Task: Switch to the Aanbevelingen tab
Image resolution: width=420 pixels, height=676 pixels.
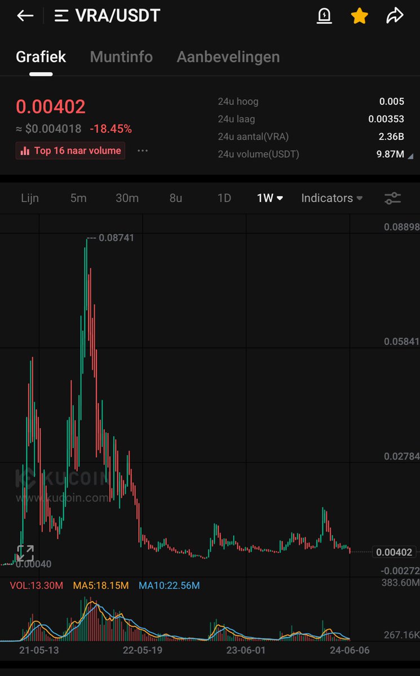Action: pos(228,57)
